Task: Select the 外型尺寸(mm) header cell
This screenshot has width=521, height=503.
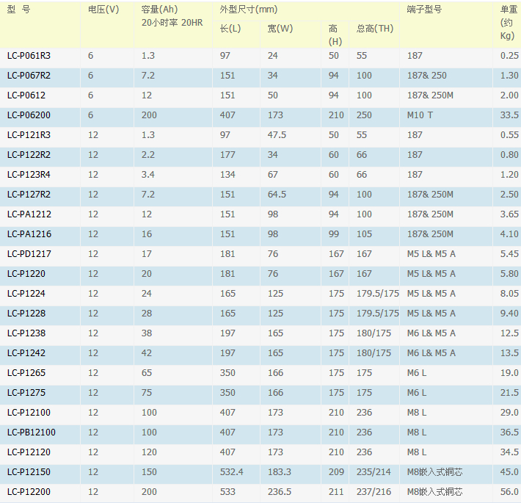Action: tap(249, 10)
